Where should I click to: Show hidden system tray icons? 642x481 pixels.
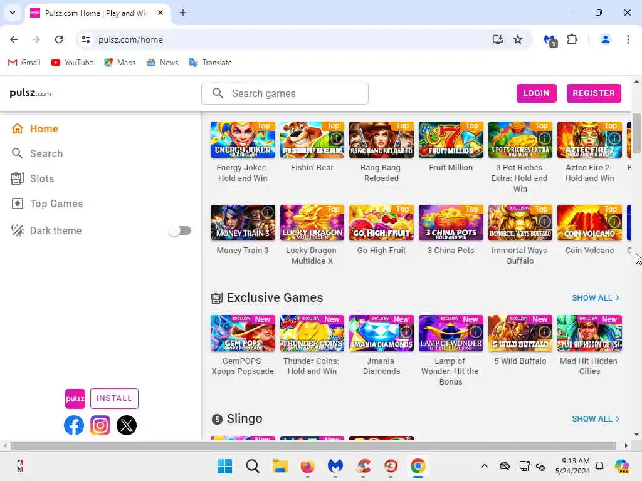coord(485,466)
